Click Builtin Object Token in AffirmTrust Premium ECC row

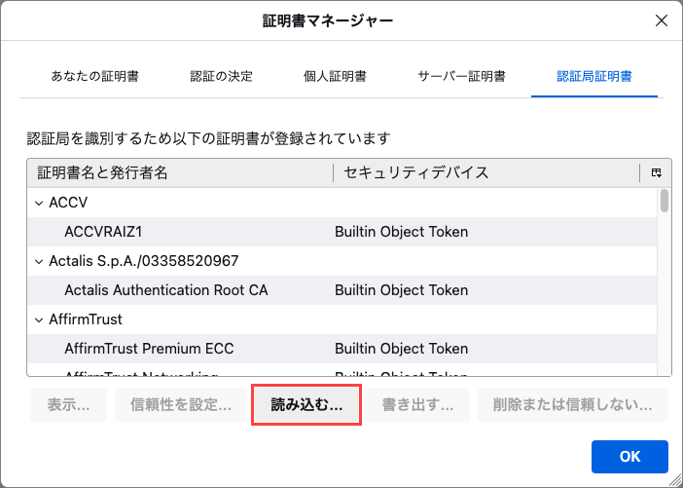click(x=401, y=349)
